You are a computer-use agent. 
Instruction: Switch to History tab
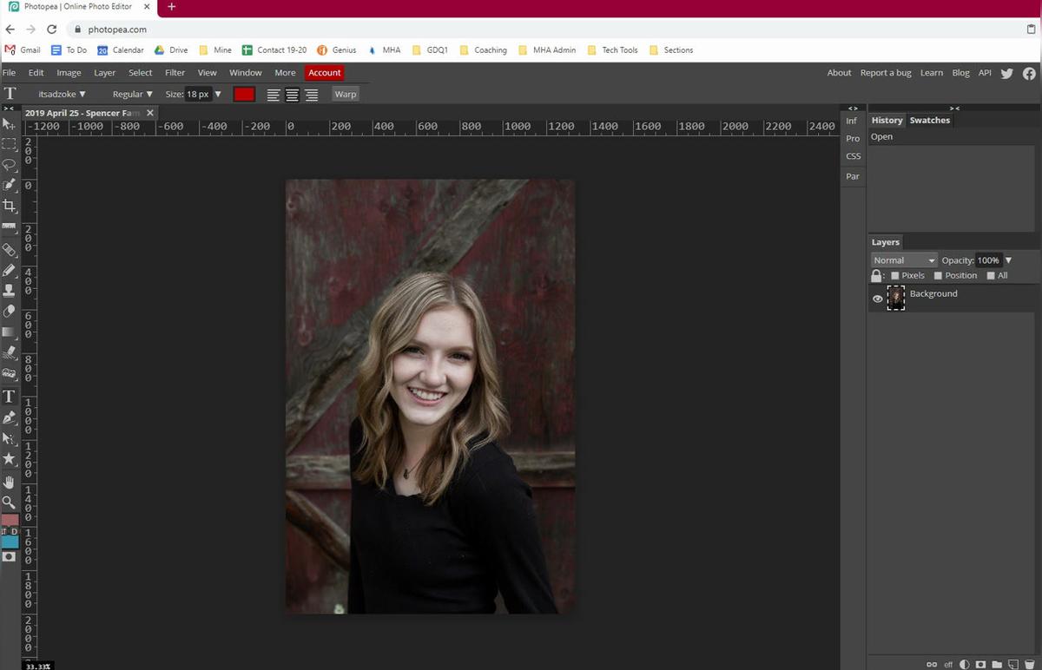pos(887,121)
